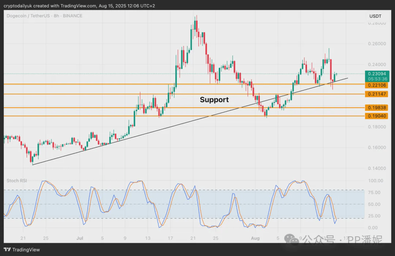Click the 25 date label before Jul
The height and width of the screenshot is (256, 395).
click(46, 238)
